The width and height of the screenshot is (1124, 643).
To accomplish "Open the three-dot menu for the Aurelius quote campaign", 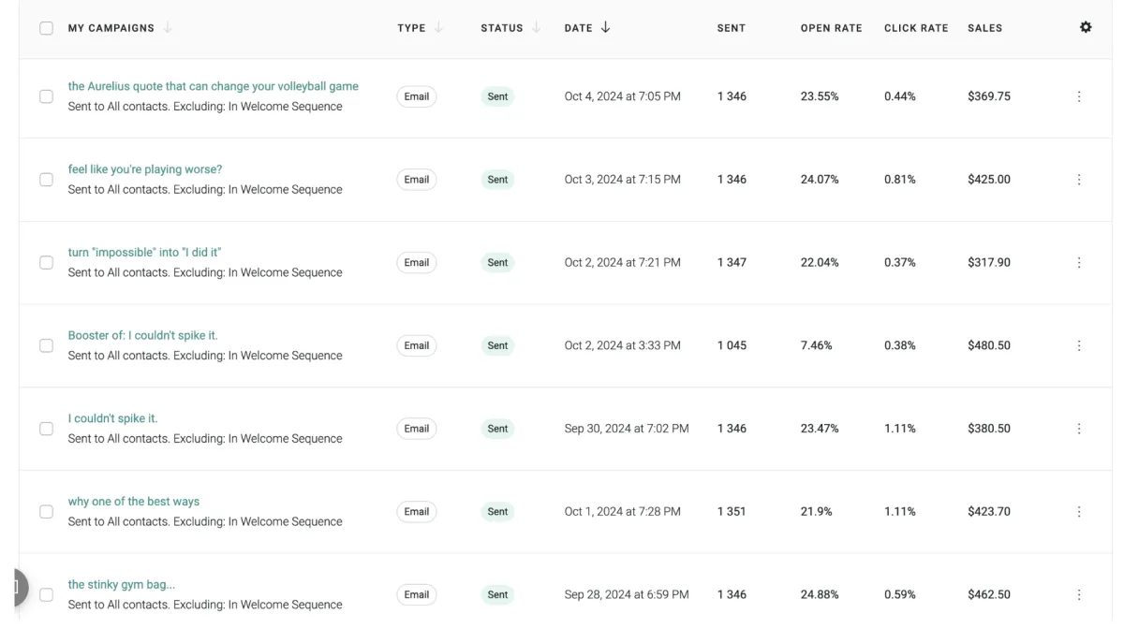I will [x=1079, y=96].
